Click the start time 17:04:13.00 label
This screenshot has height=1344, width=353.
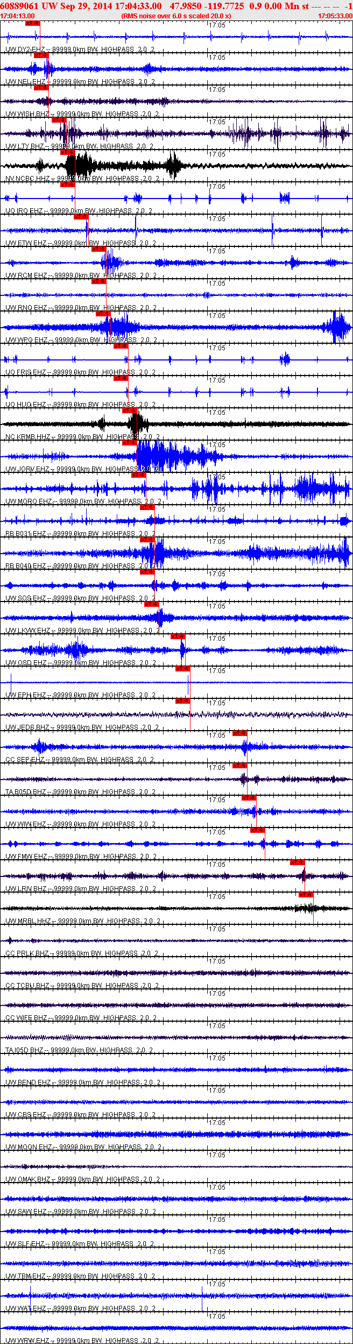click(x=18, y=16)
